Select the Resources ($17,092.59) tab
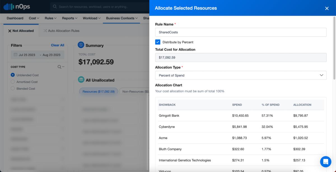 point(99,92)
